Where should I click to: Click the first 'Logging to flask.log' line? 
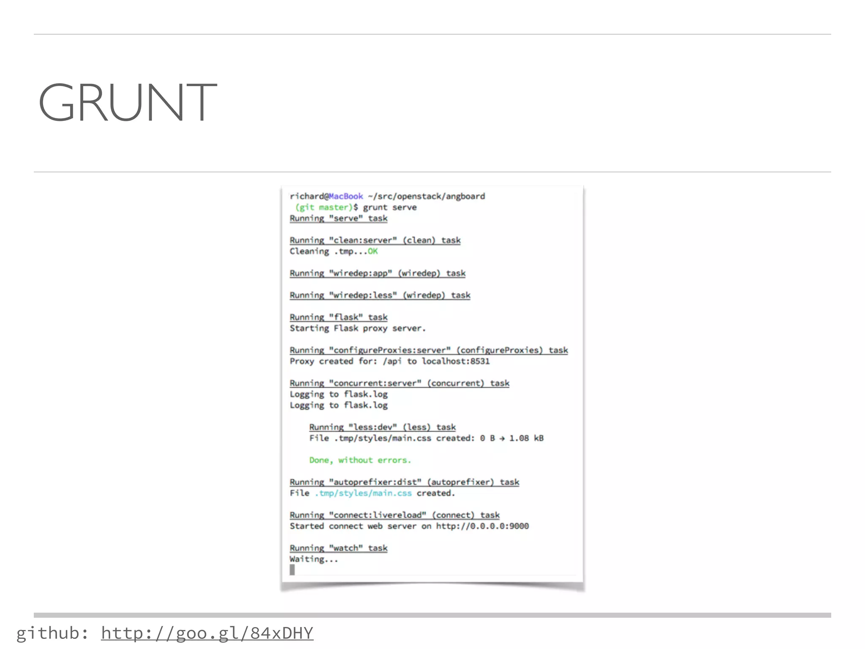pyautogui.click(x=339, y=394)
